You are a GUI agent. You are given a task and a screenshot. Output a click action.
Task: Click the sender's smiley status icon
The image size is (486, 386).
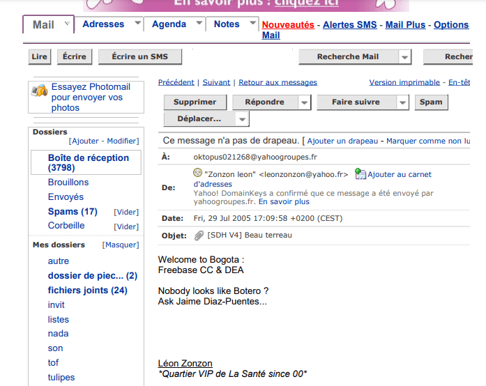198,173
